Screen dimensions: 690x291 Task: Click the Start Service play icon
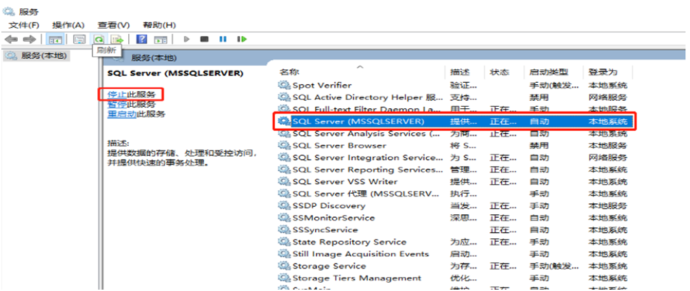(x=187, y=40)
